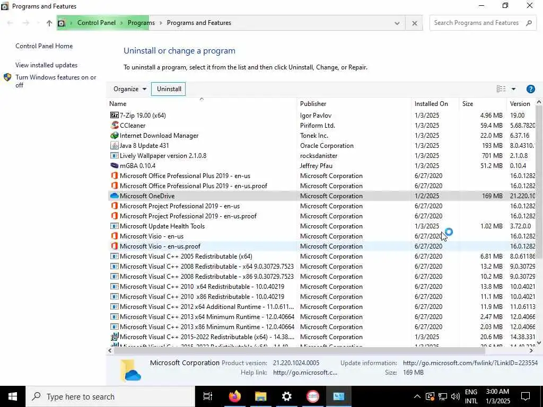Open Task View from the taskbar
This screenshot has width=543, height=407.
pyautogui.click(x=208, y=396)
